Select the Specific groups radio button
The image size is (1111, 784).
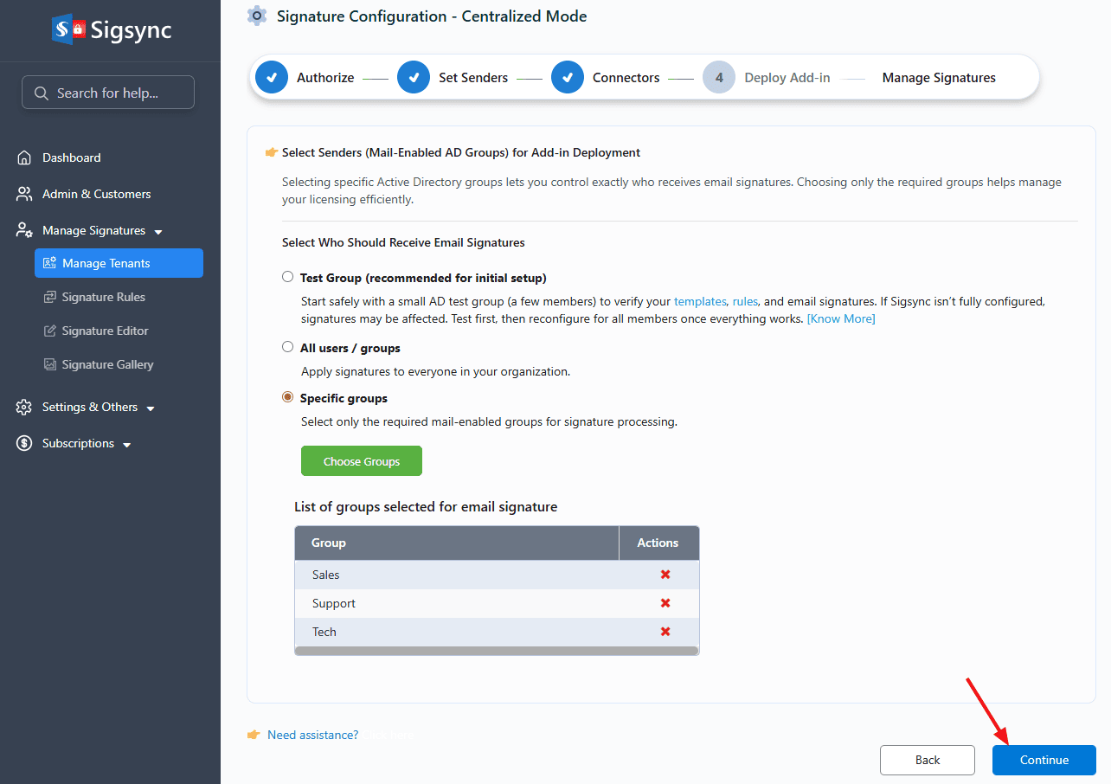[x=288, y=397]
